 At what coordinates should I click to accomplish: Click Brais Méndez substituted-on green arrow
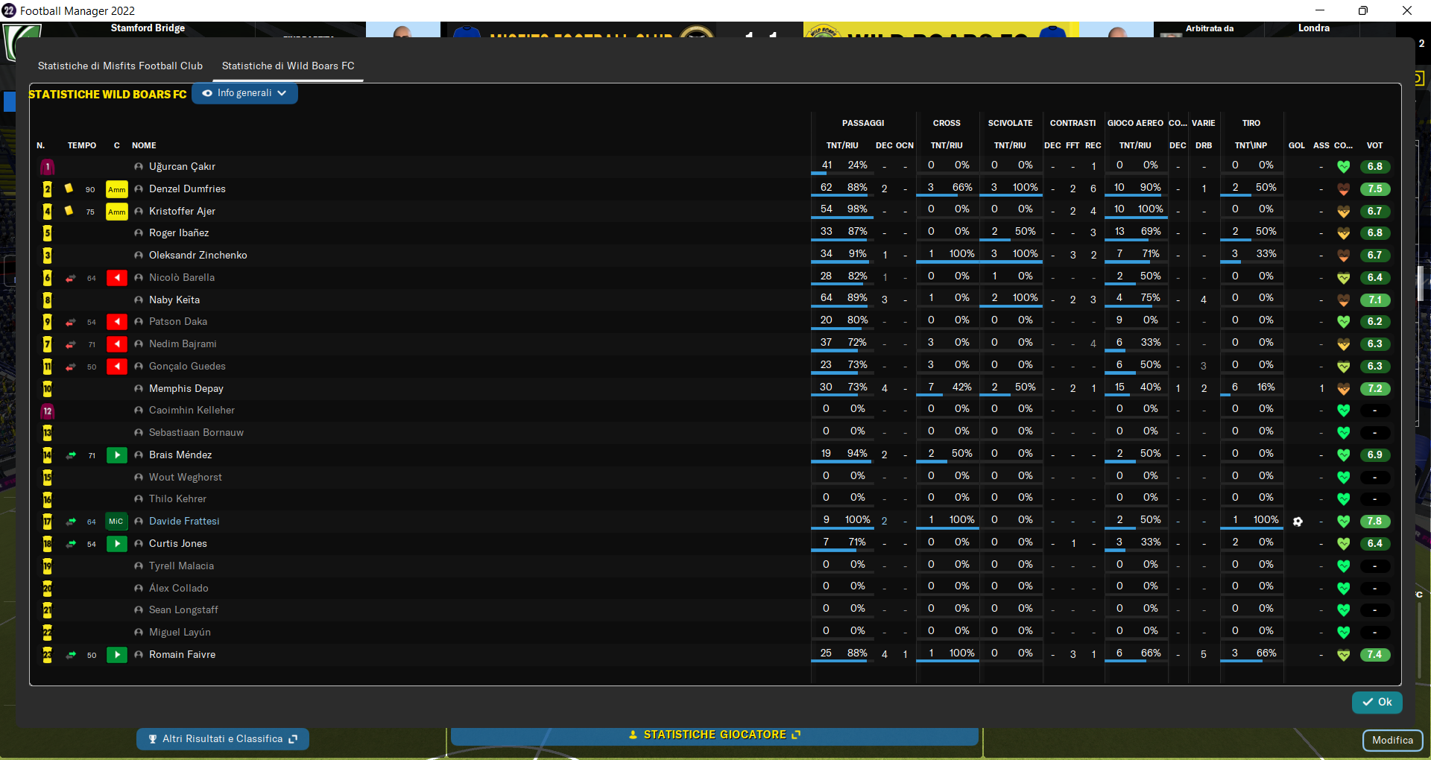coord(117,455)
